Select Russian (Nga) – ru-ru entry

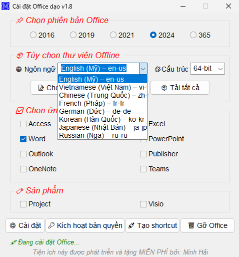click(102, 135)
